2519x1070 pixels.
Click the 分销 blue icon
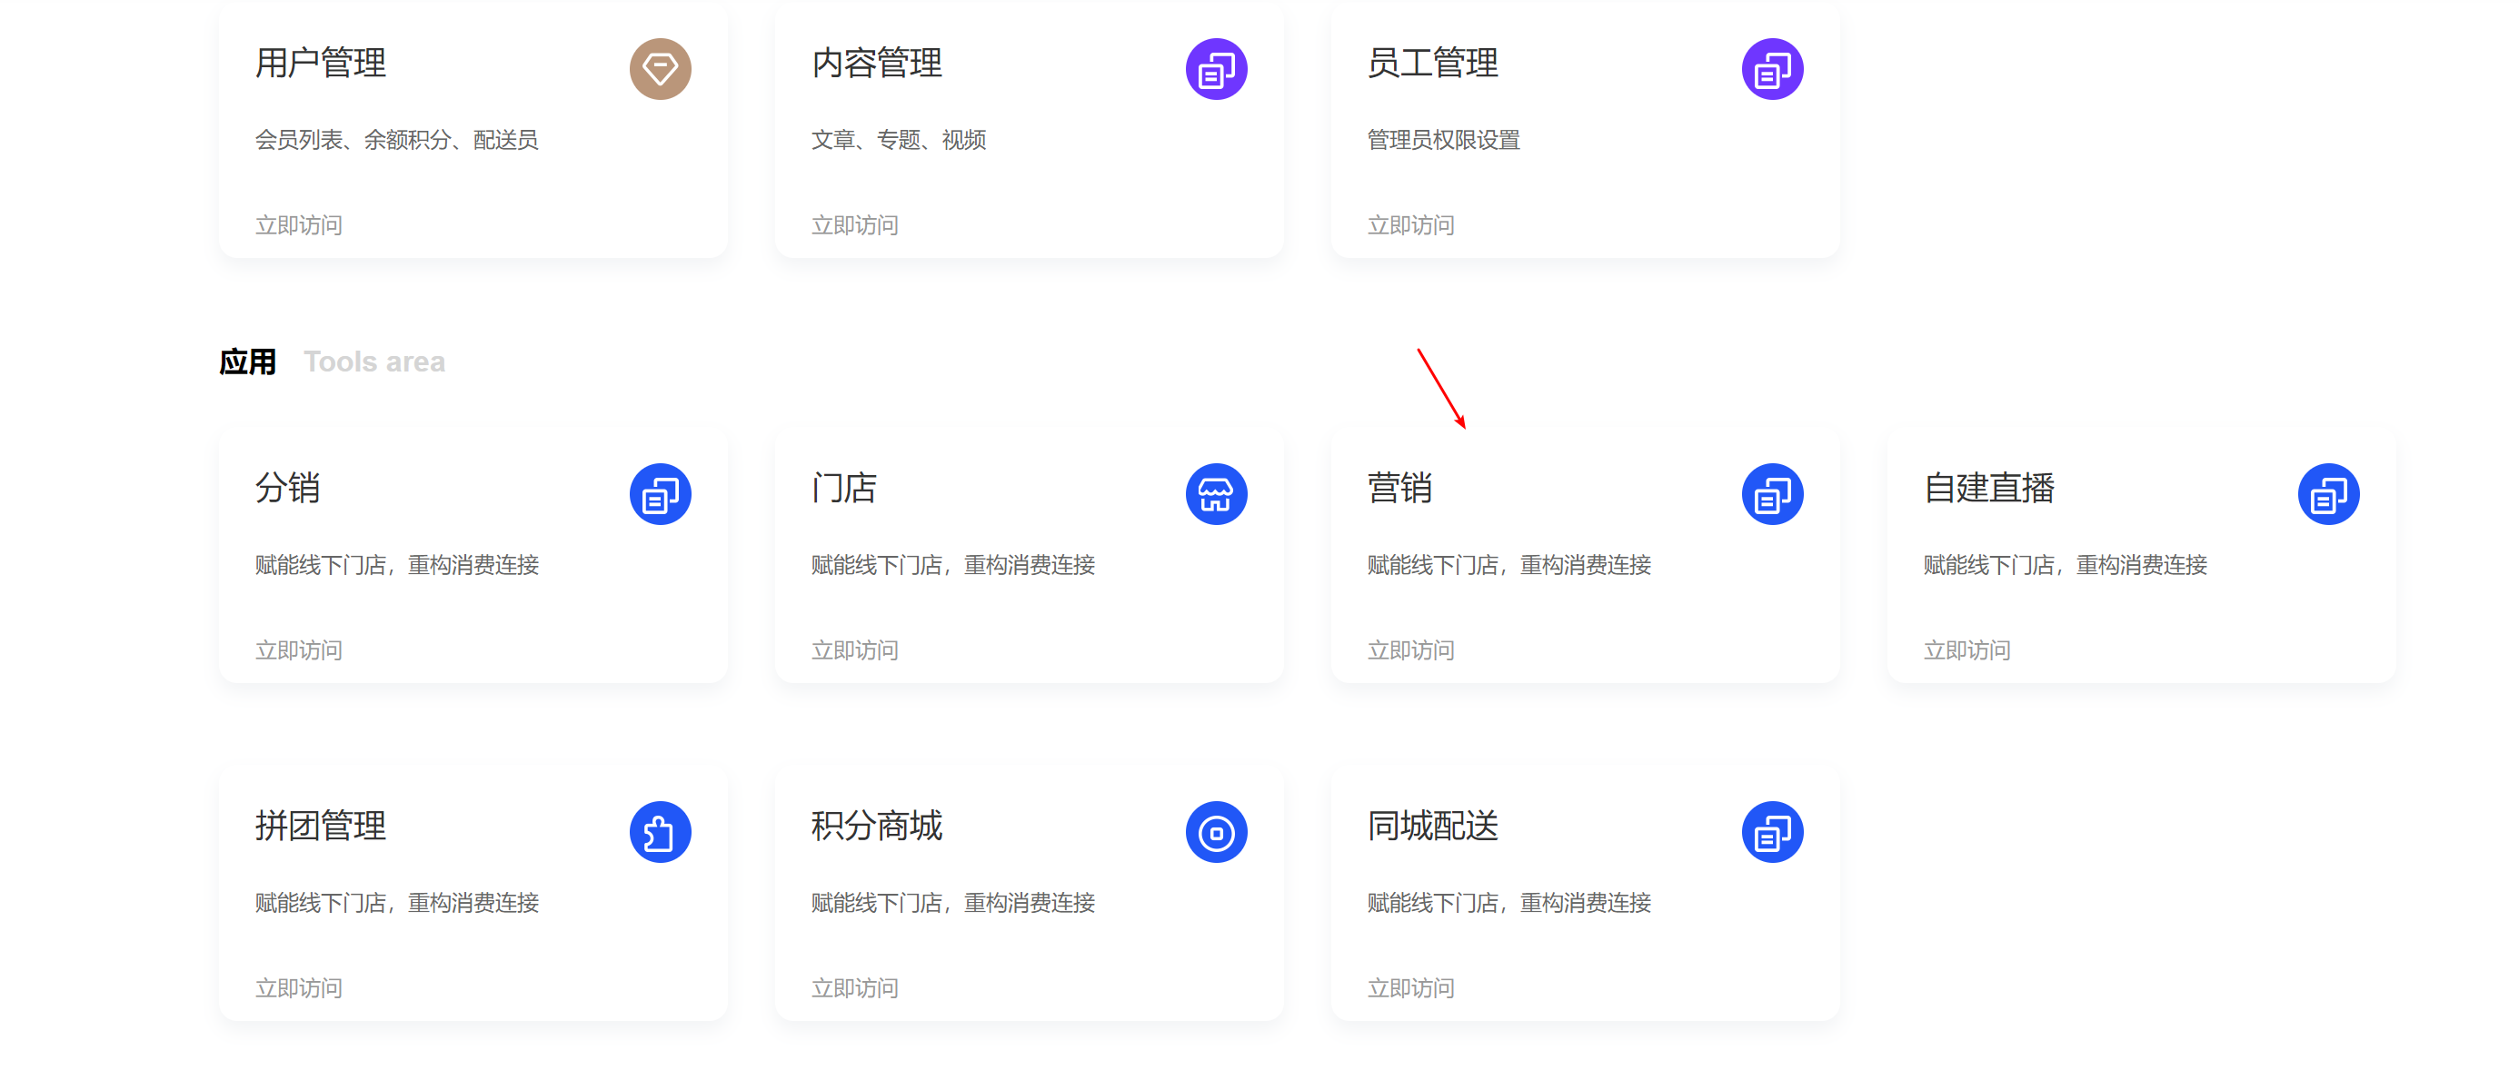coord(660,494)
